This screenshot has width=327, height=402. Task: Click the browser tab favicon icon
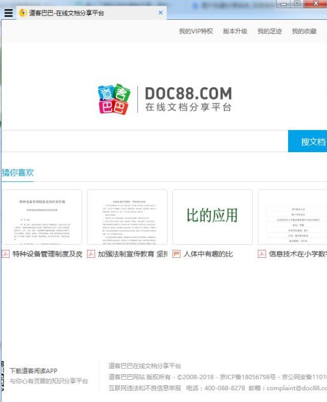pos(23,13)
